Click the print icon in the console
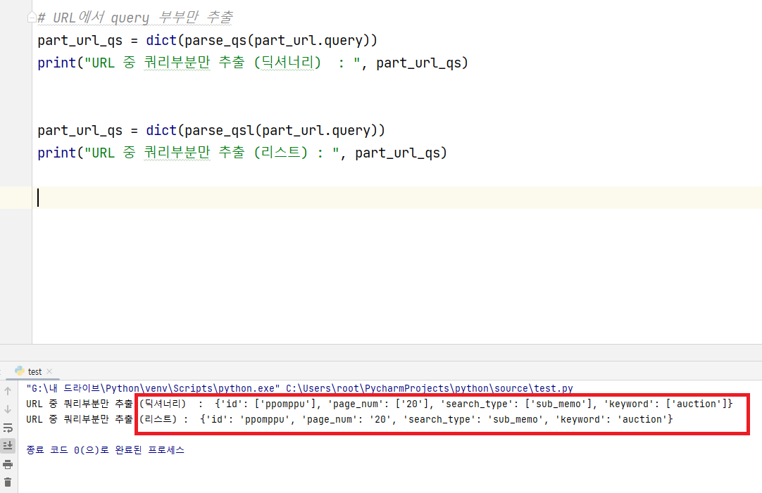This screenshot has height=493, width=762. (8, 464)
